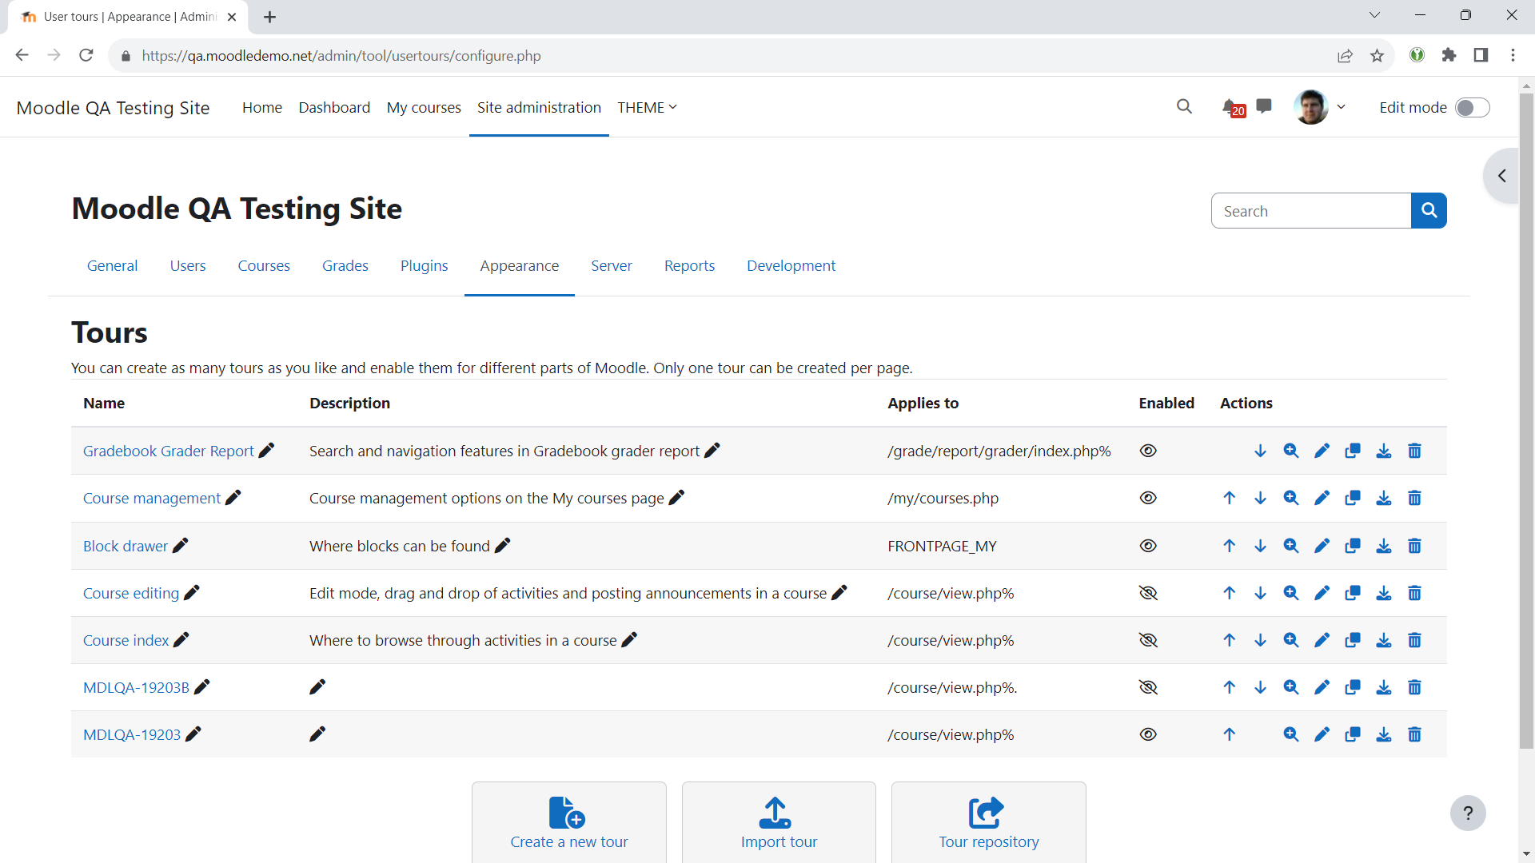Export the MDLQA-19203B tour

pos(1384,687)
